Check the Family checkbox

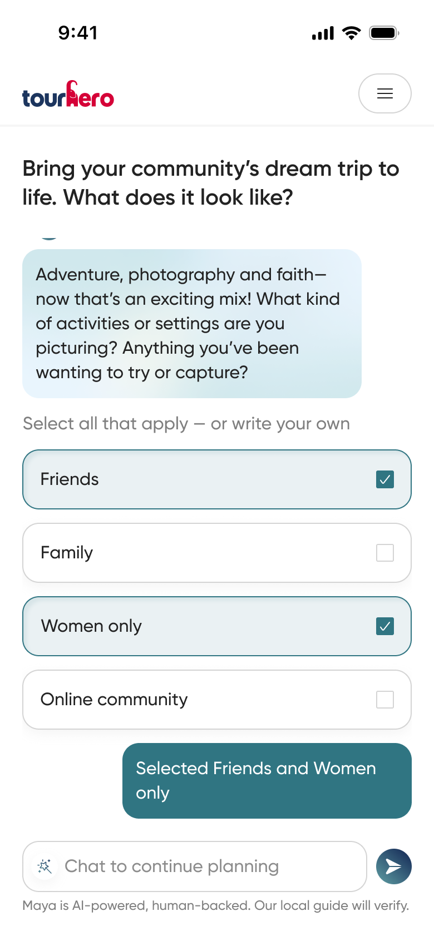(385, 553)
